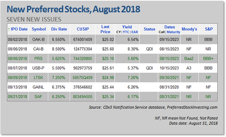Viewport: 226px width, 137px height.
Task: Sort by Moody's rating header
Action: coord(189,29)
